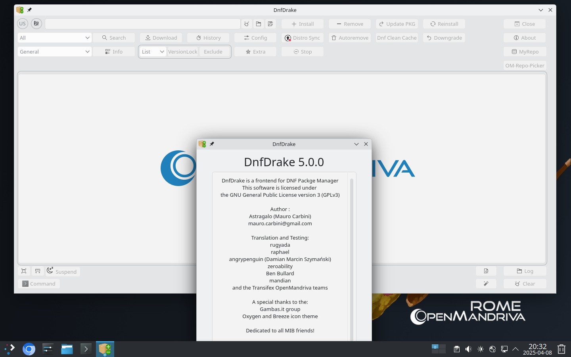Toggle the VersionLock button
The width and height of the screenshot is (571, 357).
[x=183, y=52]
